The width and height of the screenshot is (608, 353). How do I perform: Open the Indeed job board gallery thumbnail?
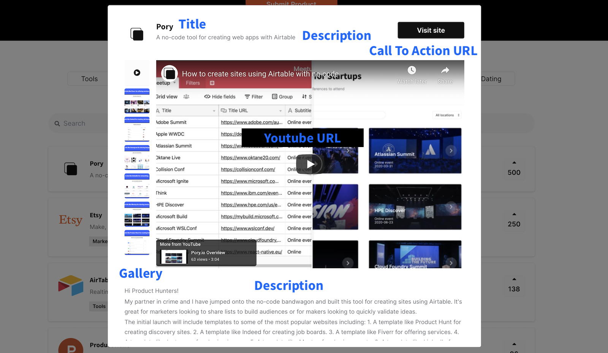coord(137,129)
